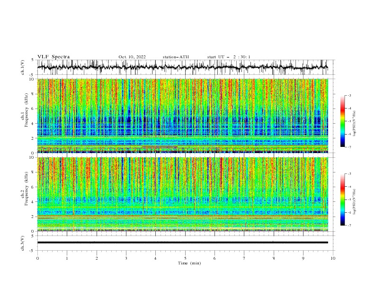The width and height of the screenshot is (375, 290).
Task: Click the "2" tick on the time axis
Action: pyautogui.click(x=97, y=258)
